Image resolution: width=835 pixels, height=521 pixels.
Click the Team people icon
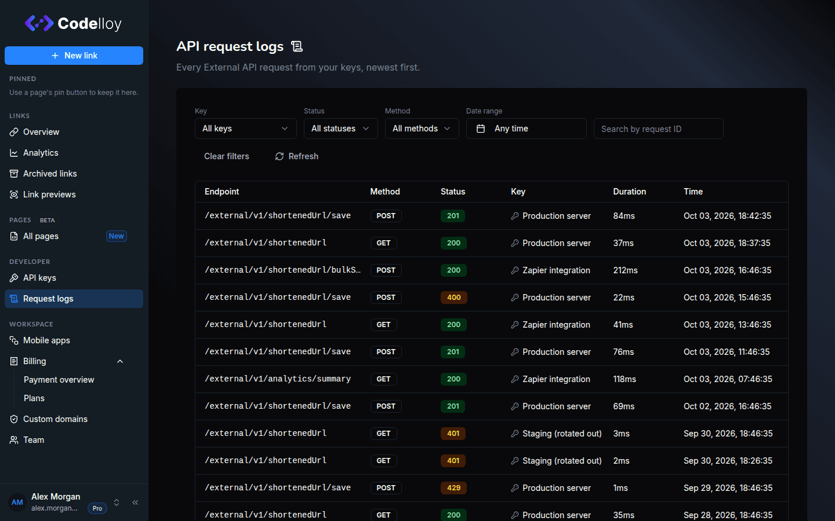pos(14,440)
